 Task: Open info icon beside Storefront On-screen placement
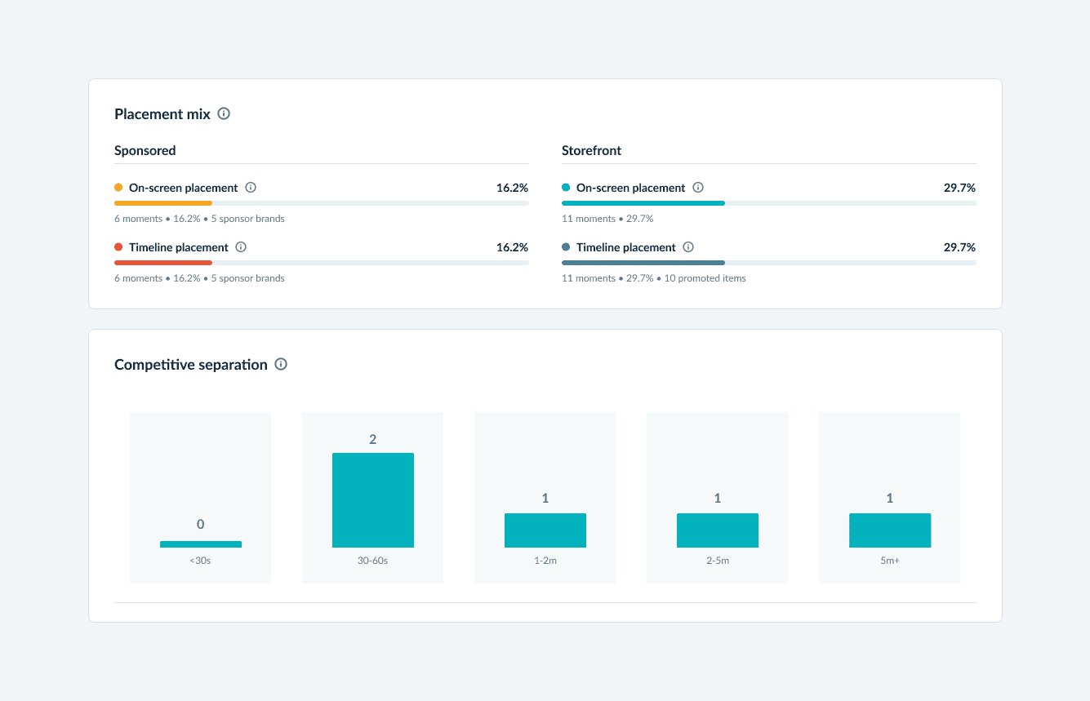698,188
